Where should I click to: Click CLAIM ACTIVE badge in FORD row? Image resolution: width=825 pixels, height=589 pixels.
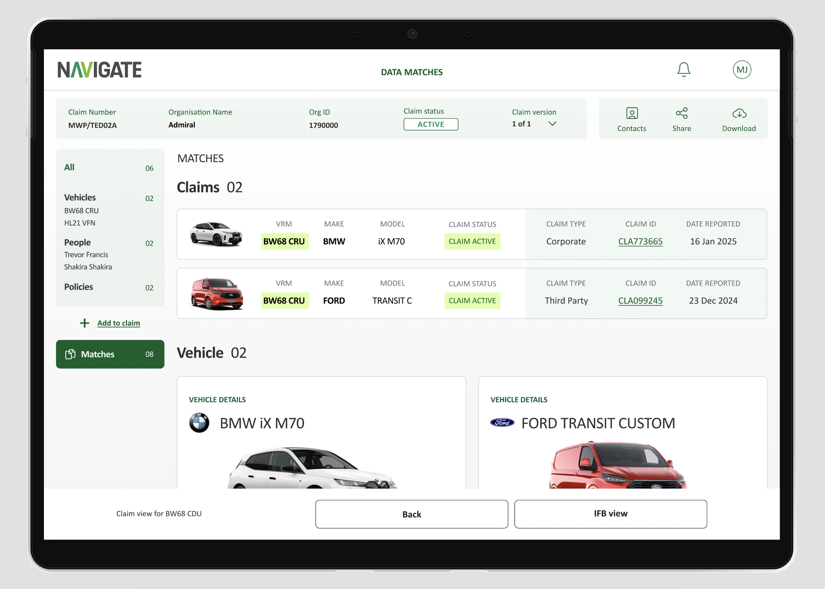(x=472, y=300)
